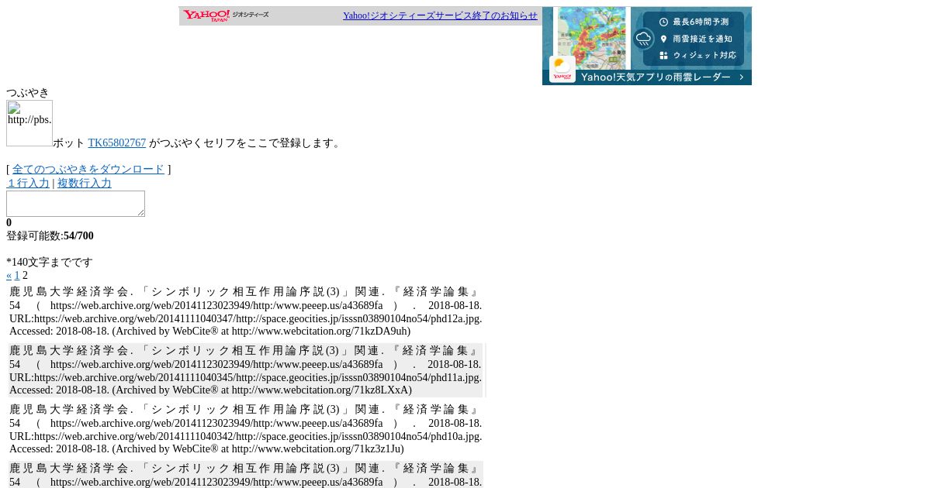Go to previous page with « link
This screenshot has width=931, height=488.
[9, 276]
